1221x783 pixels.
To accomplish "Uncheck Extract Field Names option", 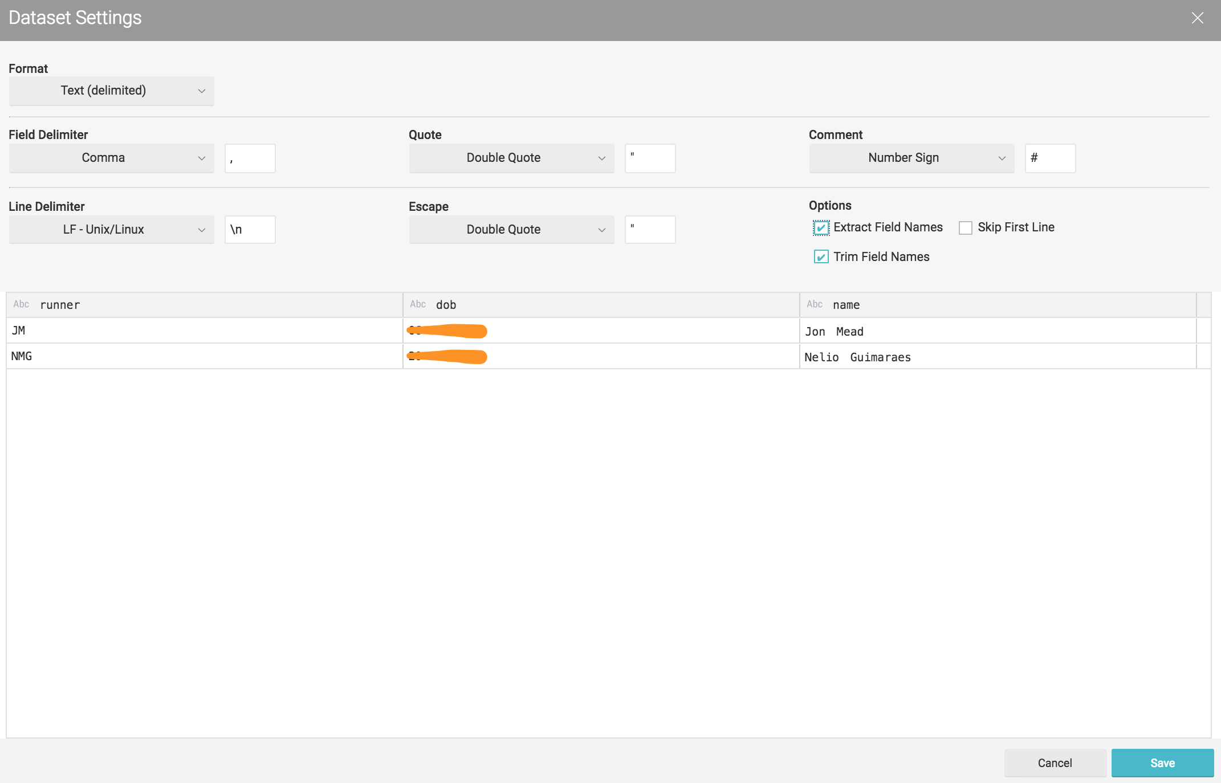I will [x=821, y=228].
